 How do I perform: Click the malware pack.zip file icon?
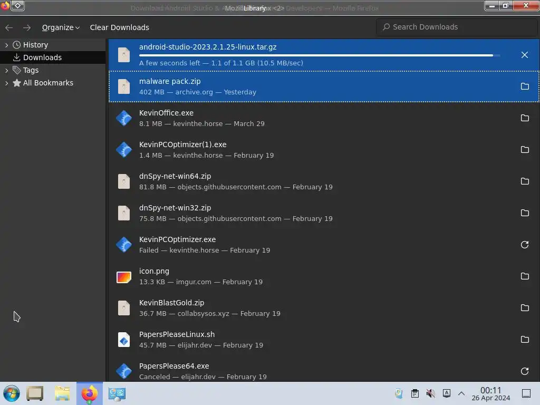click(123, 86)
